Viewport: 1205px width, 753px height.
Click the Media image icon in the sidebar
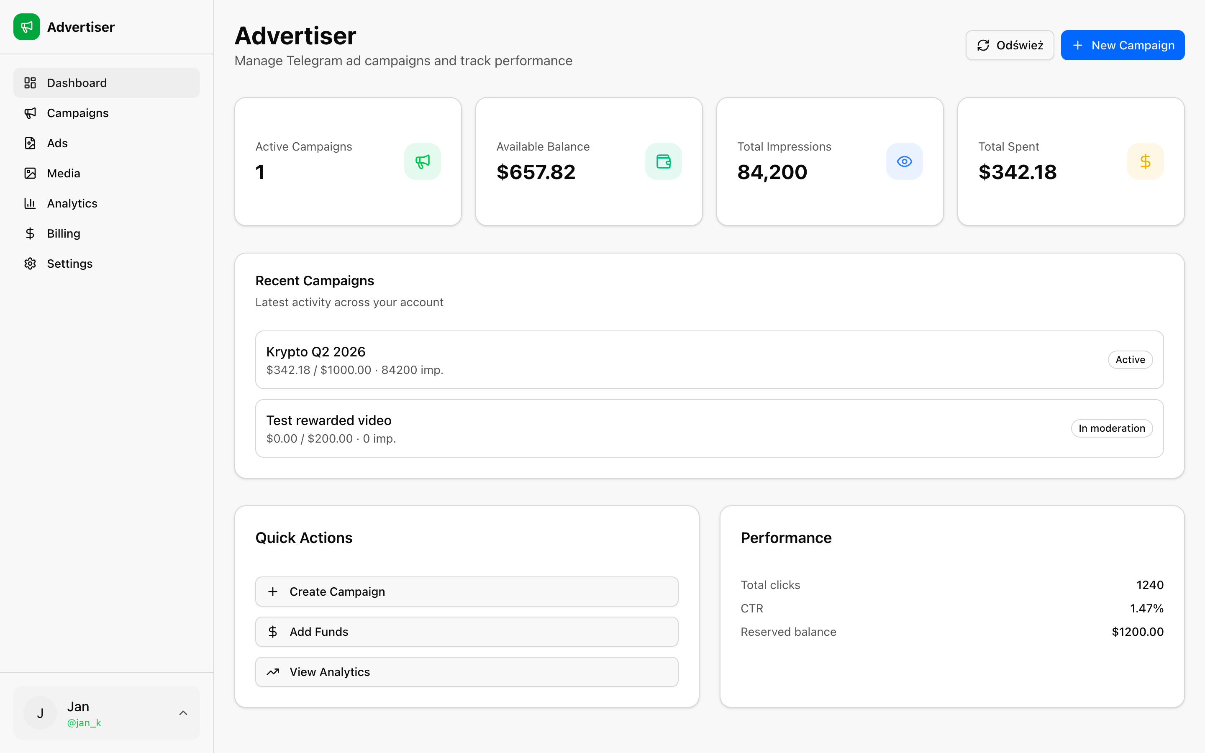[x=31, y=173]
